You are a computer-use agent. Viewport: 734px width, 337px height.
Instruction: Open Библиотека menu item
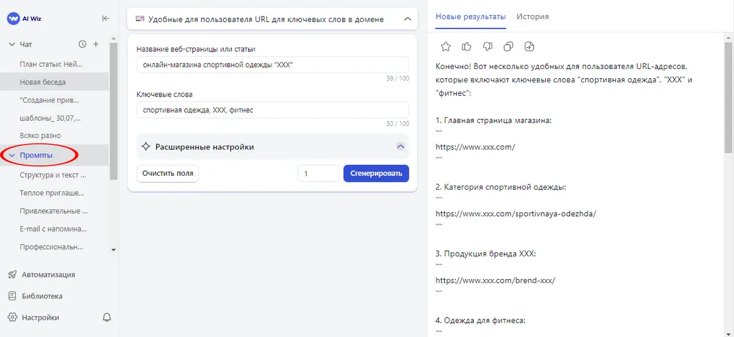(x=42, y=296)
